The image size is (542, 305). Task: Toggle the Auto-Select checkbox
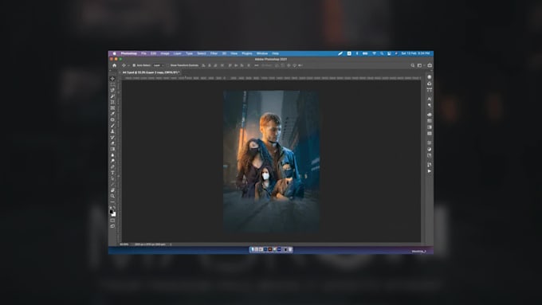pyautogui.click(x=134, y=65)
